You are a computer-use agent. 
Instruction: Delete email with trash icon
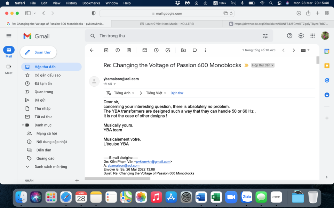point(129,50)
